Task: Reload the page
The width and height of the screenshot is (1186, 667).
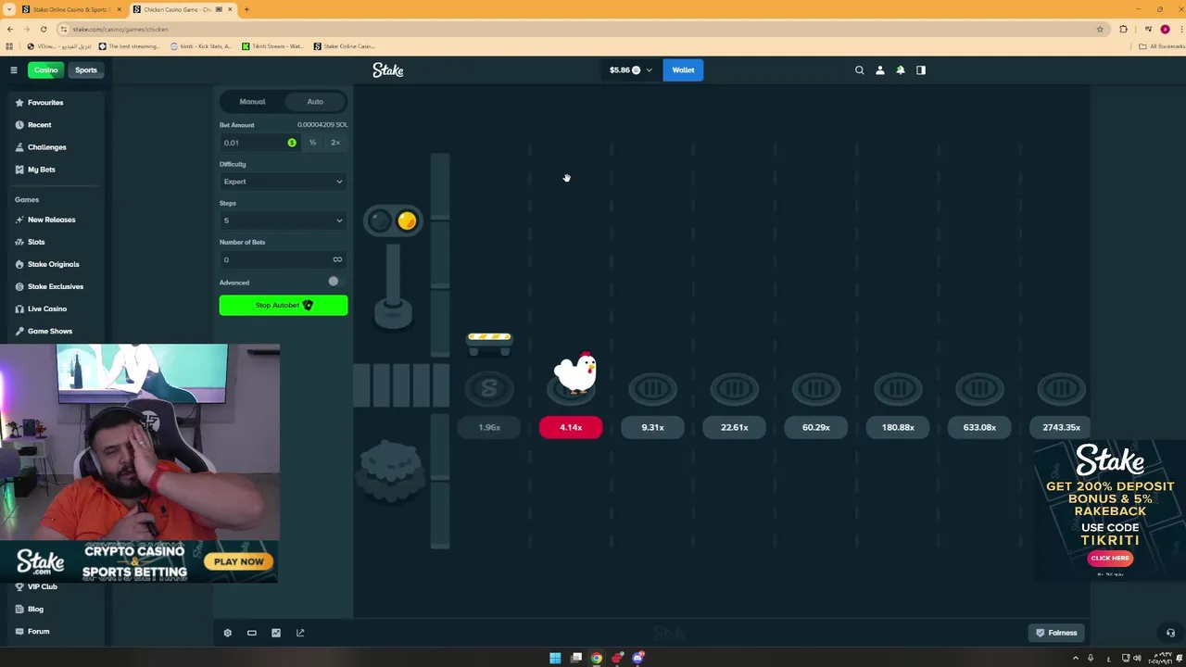Action: coord(44,29)
